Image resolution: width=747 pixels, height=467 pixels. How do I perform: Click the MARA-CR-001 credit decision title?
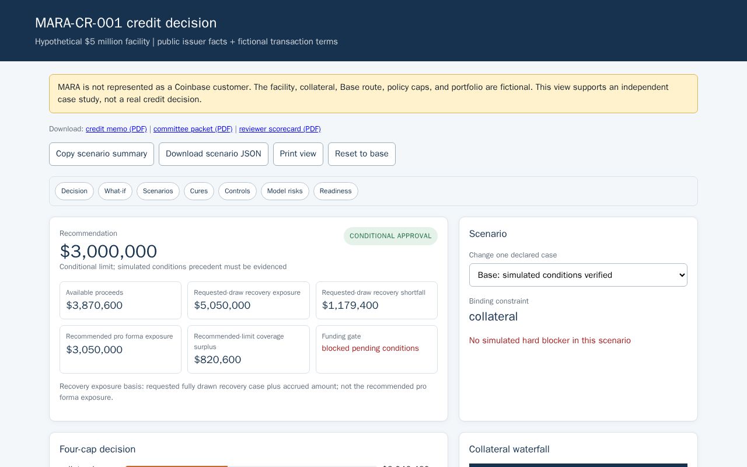click(x=126, y=23)
